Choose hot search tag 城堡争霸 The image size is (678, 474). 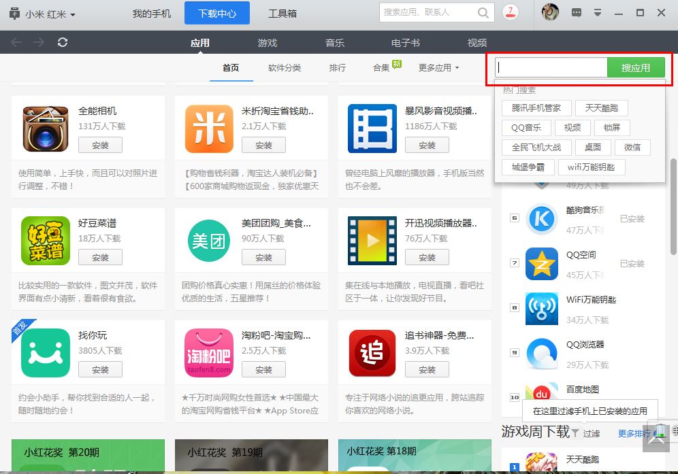(528, 167)
